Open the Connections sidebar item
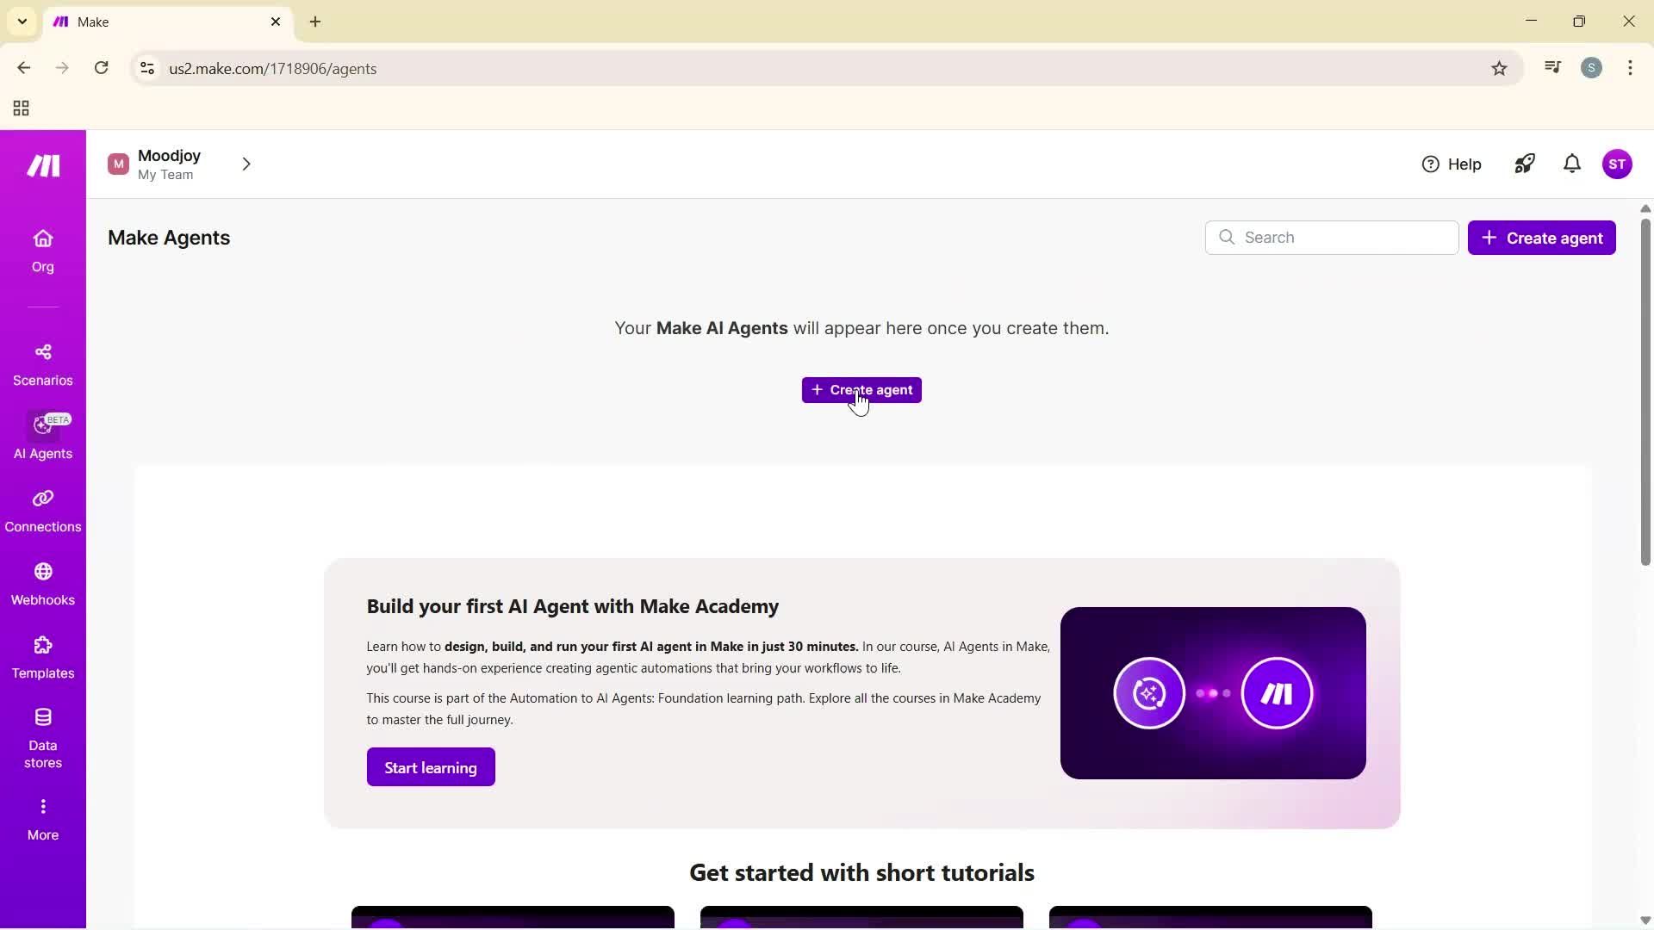Viewport: 1654px width, 930px height. tap(43, 511)
